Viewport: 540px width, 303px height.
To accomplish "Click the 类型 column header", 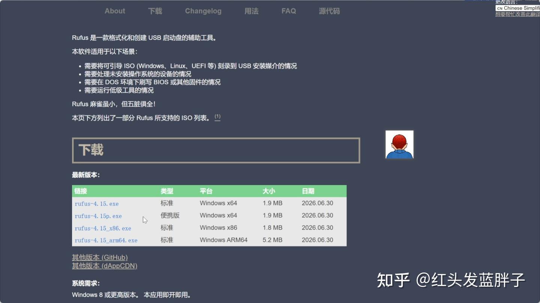I will (x=167, y=191).
